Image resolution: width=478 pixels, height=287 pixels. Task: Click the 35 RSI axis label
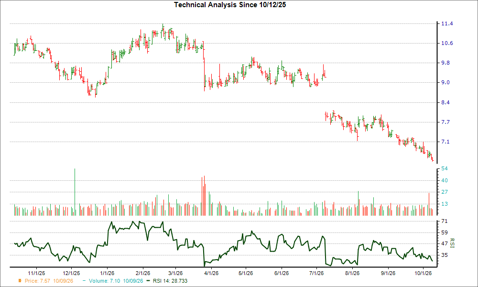point(445,255)
